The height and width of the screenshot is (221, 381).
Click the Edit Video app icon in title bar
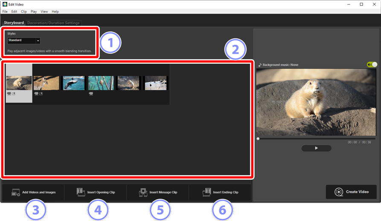5,4
